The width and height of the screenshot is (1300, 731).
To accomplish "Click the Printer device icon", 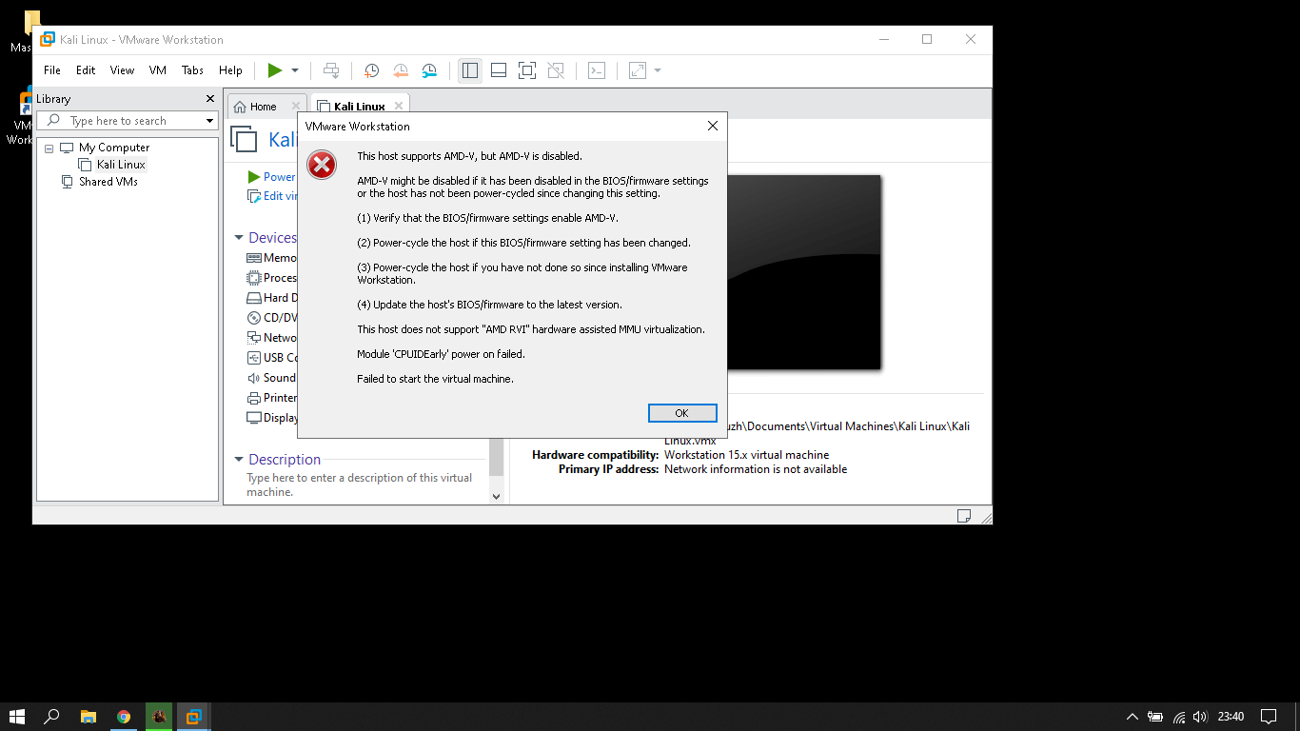I will coord(254,398).
